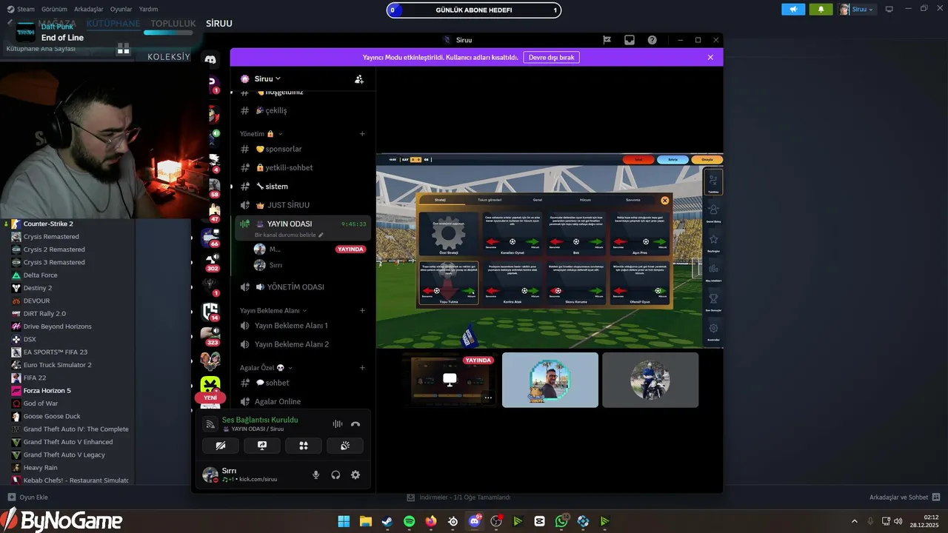This screenshot has width=948, height=533.
Task: Shift Kanatları Oynat toward Hücum arrow
Action: 533,241
